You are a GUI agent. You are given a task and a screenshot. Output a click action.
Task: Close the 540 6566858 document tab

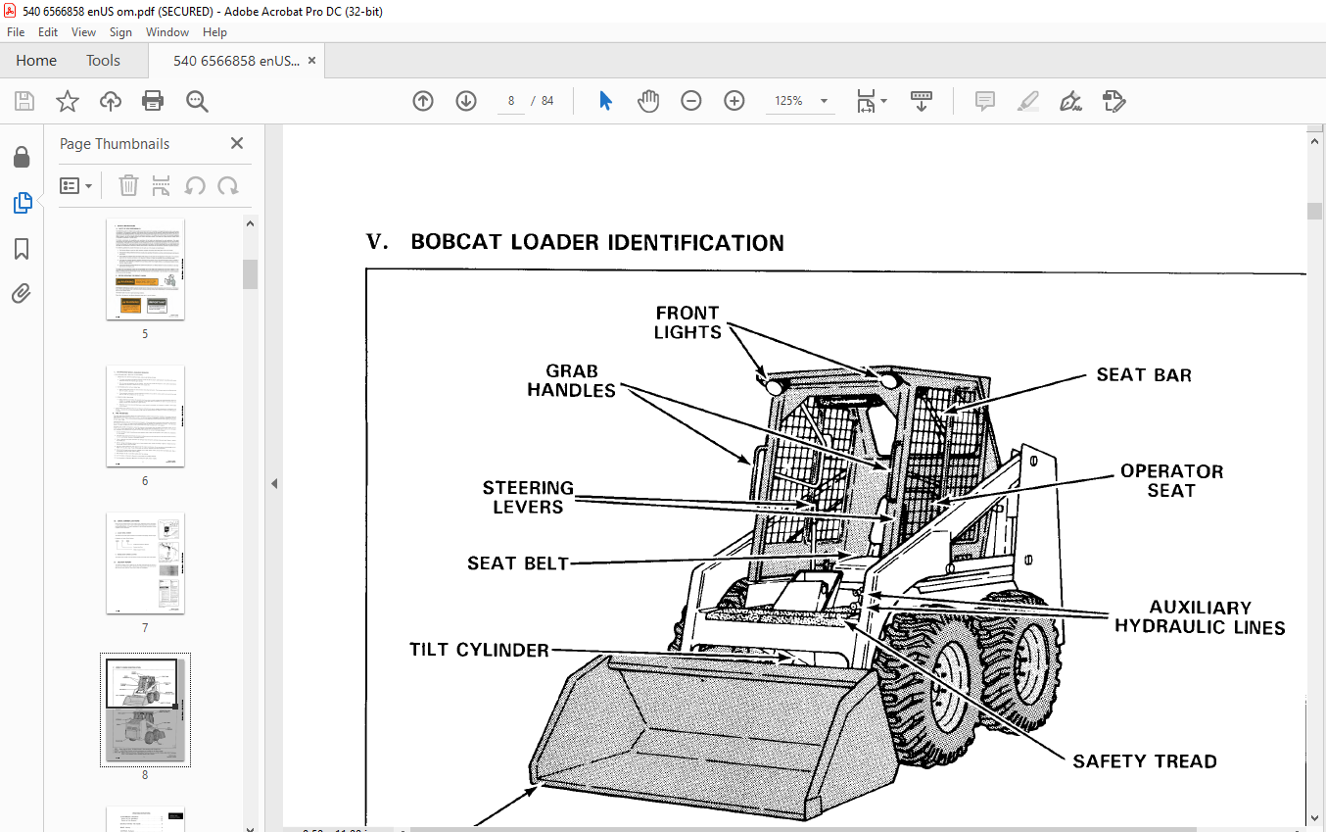[x=312, y=61]
